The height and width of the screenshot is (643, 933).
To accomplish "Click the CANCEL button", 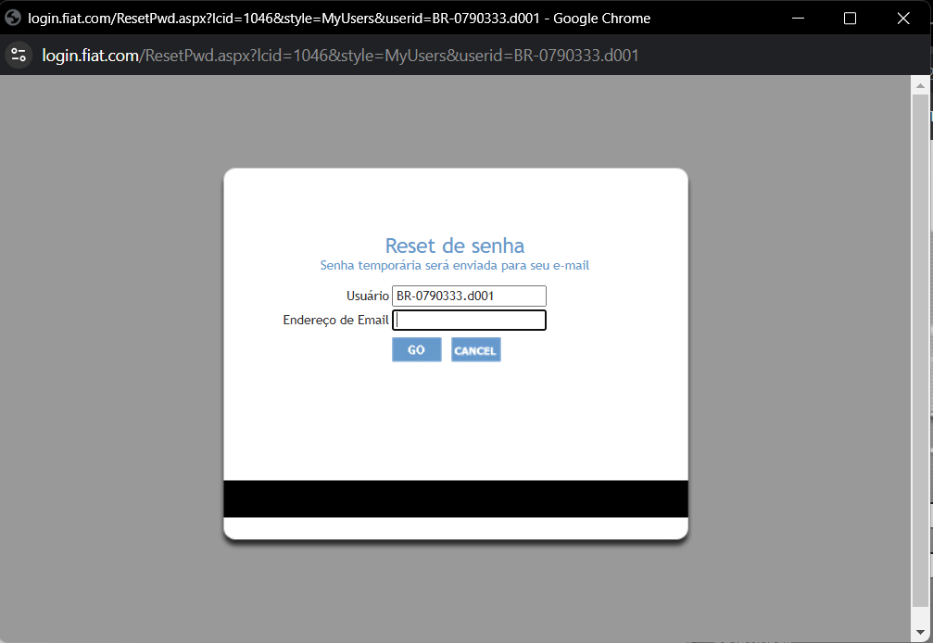I will point(475,349).
